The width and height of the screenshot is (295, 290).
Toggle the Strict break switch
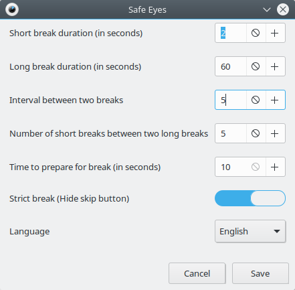(250, 198)
